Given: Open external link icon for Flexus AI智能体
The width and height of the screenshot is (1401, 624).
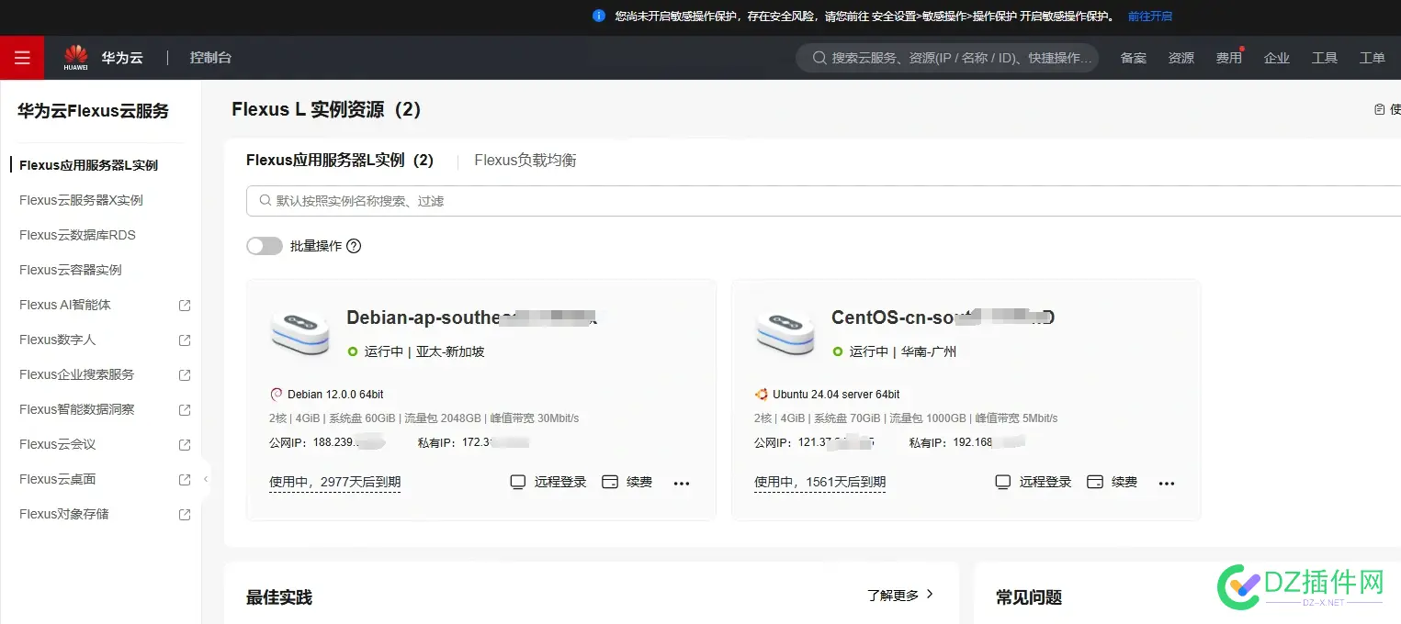Looking at the screenshot, I should point(185,305).
